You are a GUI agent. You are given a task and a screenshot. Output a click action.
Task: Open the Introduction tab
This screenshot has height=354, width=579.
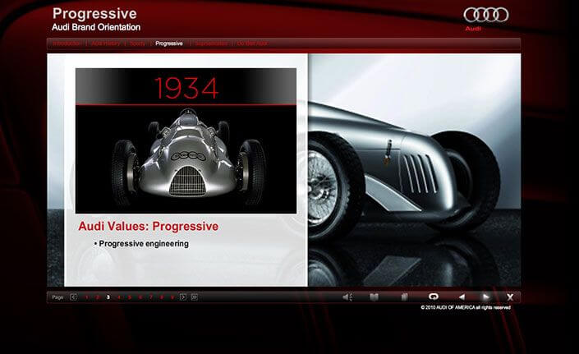pos(67,44)
